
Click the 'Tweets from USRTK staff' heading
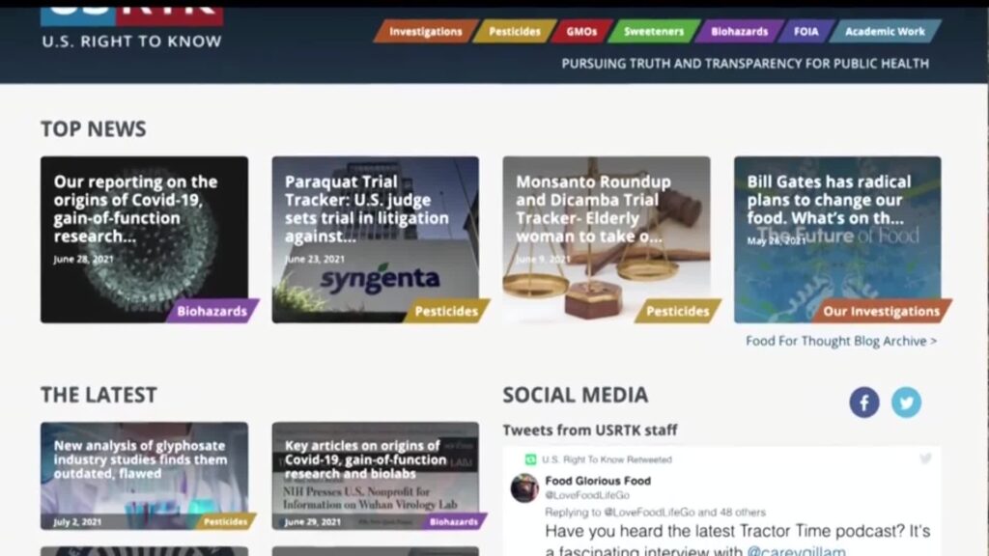point(590,430)
